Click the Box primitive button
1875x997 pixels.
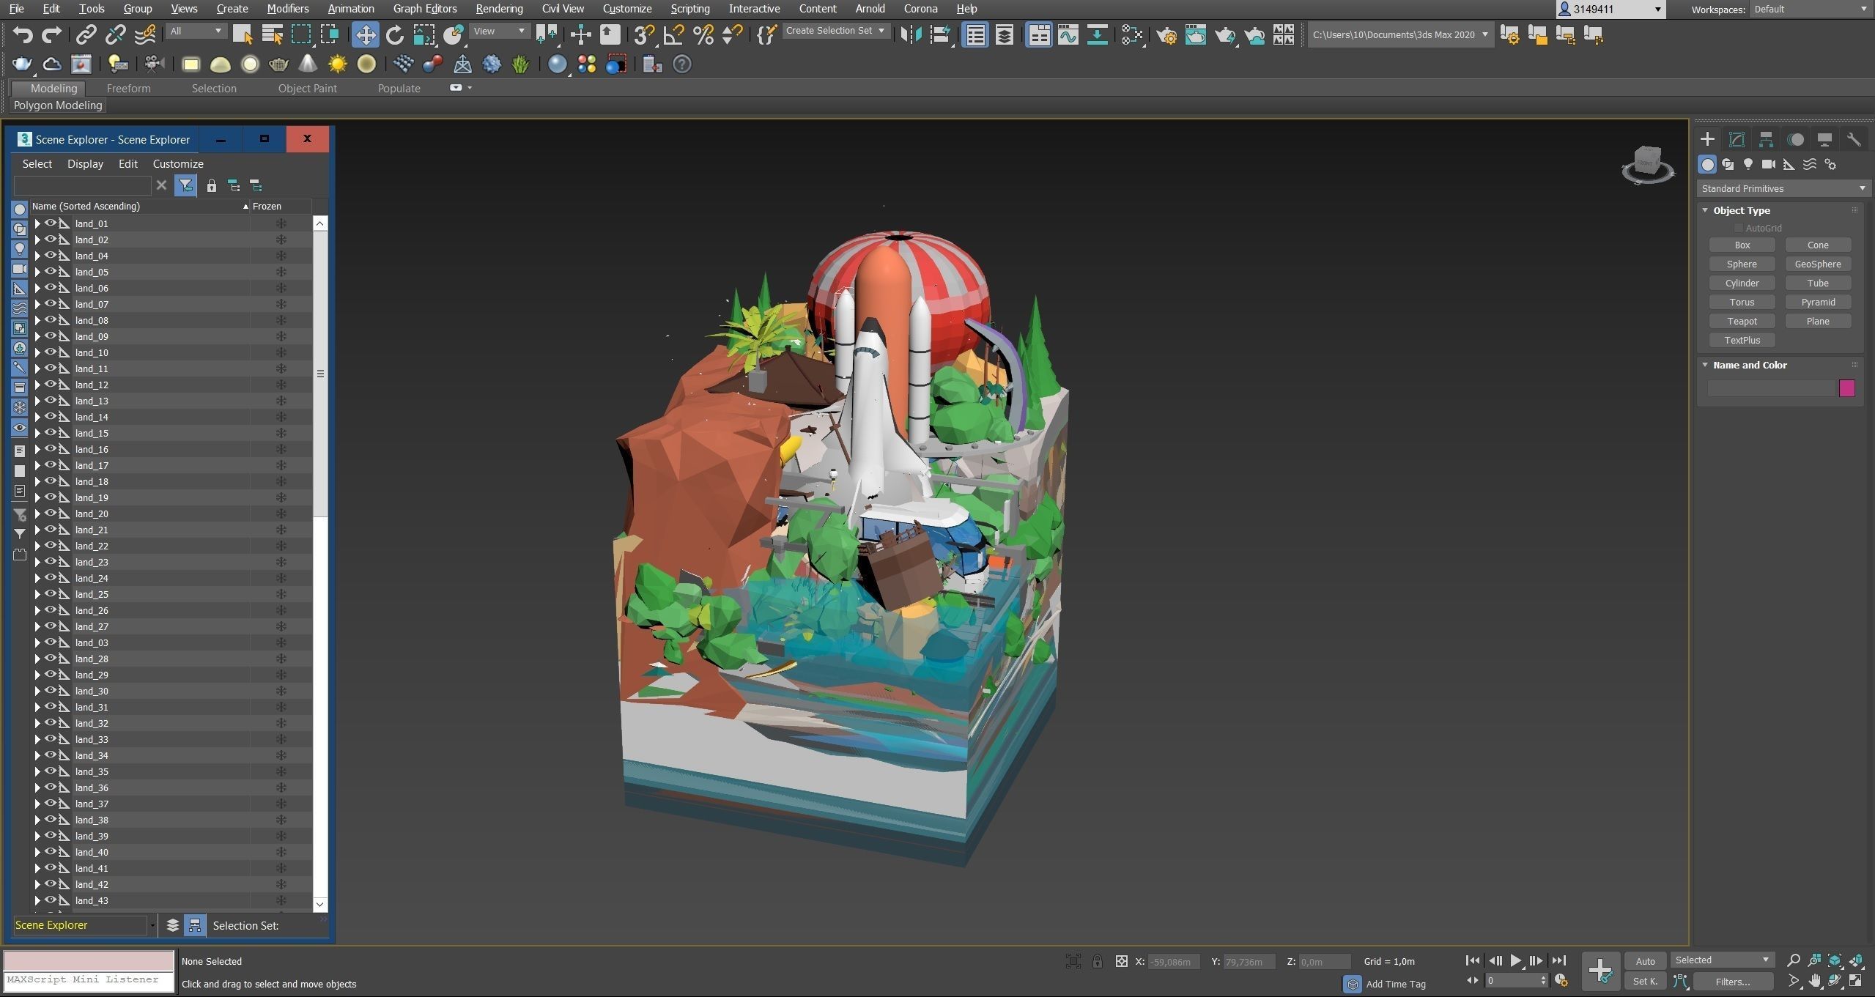(1742, 245)
